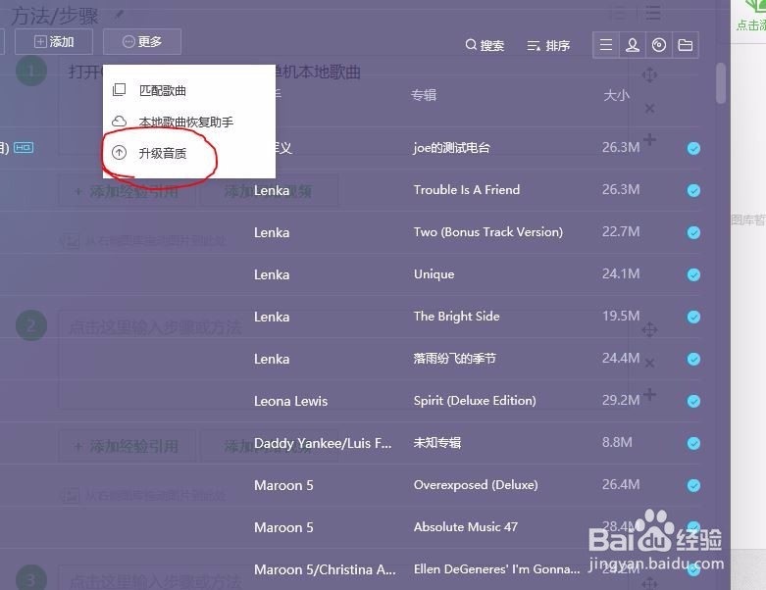Click the 大小 column header
Screen dimensions: 766x590
coord(616,95)
